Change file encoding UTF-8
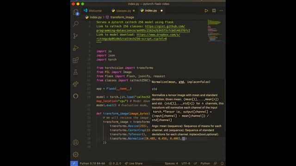Screen dimensions: 296x166 (186, 163)
